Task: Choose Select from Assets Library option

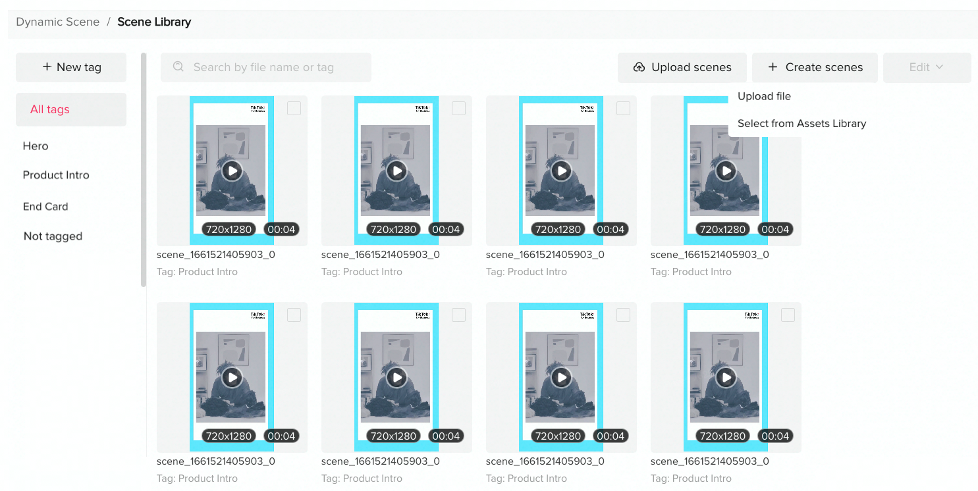Action: (x=801, y=123)
